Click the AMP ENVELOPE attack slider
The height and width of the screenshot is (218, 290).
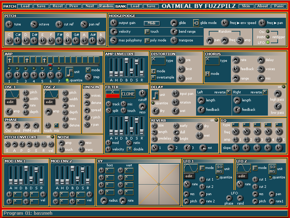[x=111, y=67]
